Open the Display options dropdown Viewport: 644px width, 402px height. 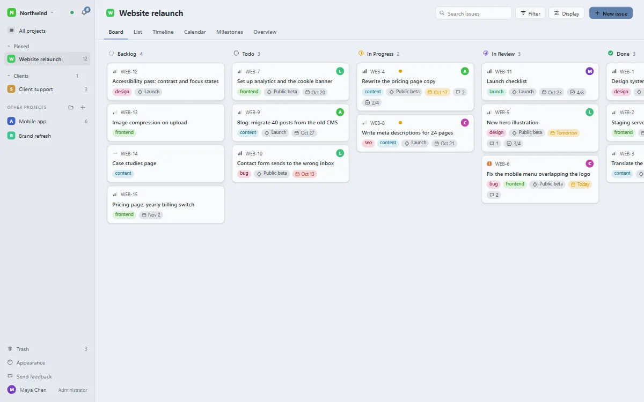pos(566,13)
